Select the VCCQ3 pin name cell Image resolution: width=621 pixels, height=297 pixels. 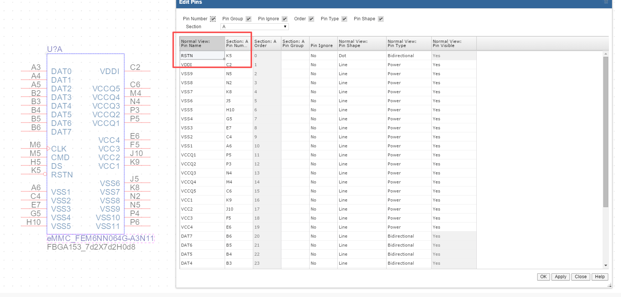(x=202, y=173)
